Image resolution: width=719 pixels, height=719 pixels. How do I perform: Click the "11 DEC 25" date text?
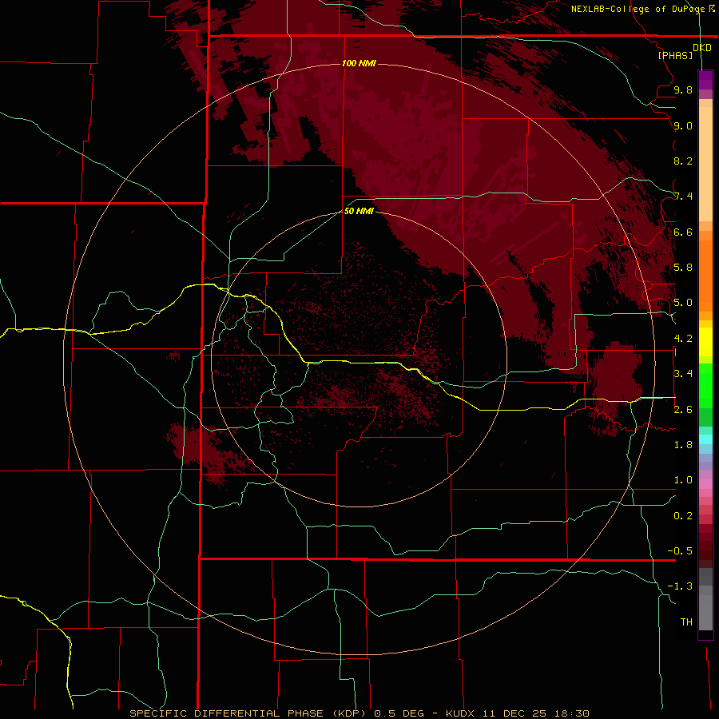[515, 713]
